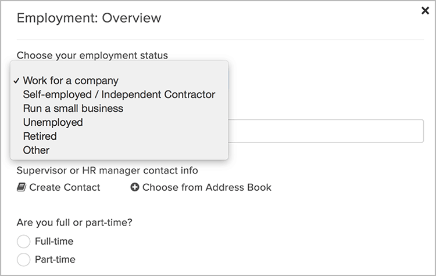Close the Employment Overview dialog
Viewport: 436px width, 276px height.
[x=425, y=10]
